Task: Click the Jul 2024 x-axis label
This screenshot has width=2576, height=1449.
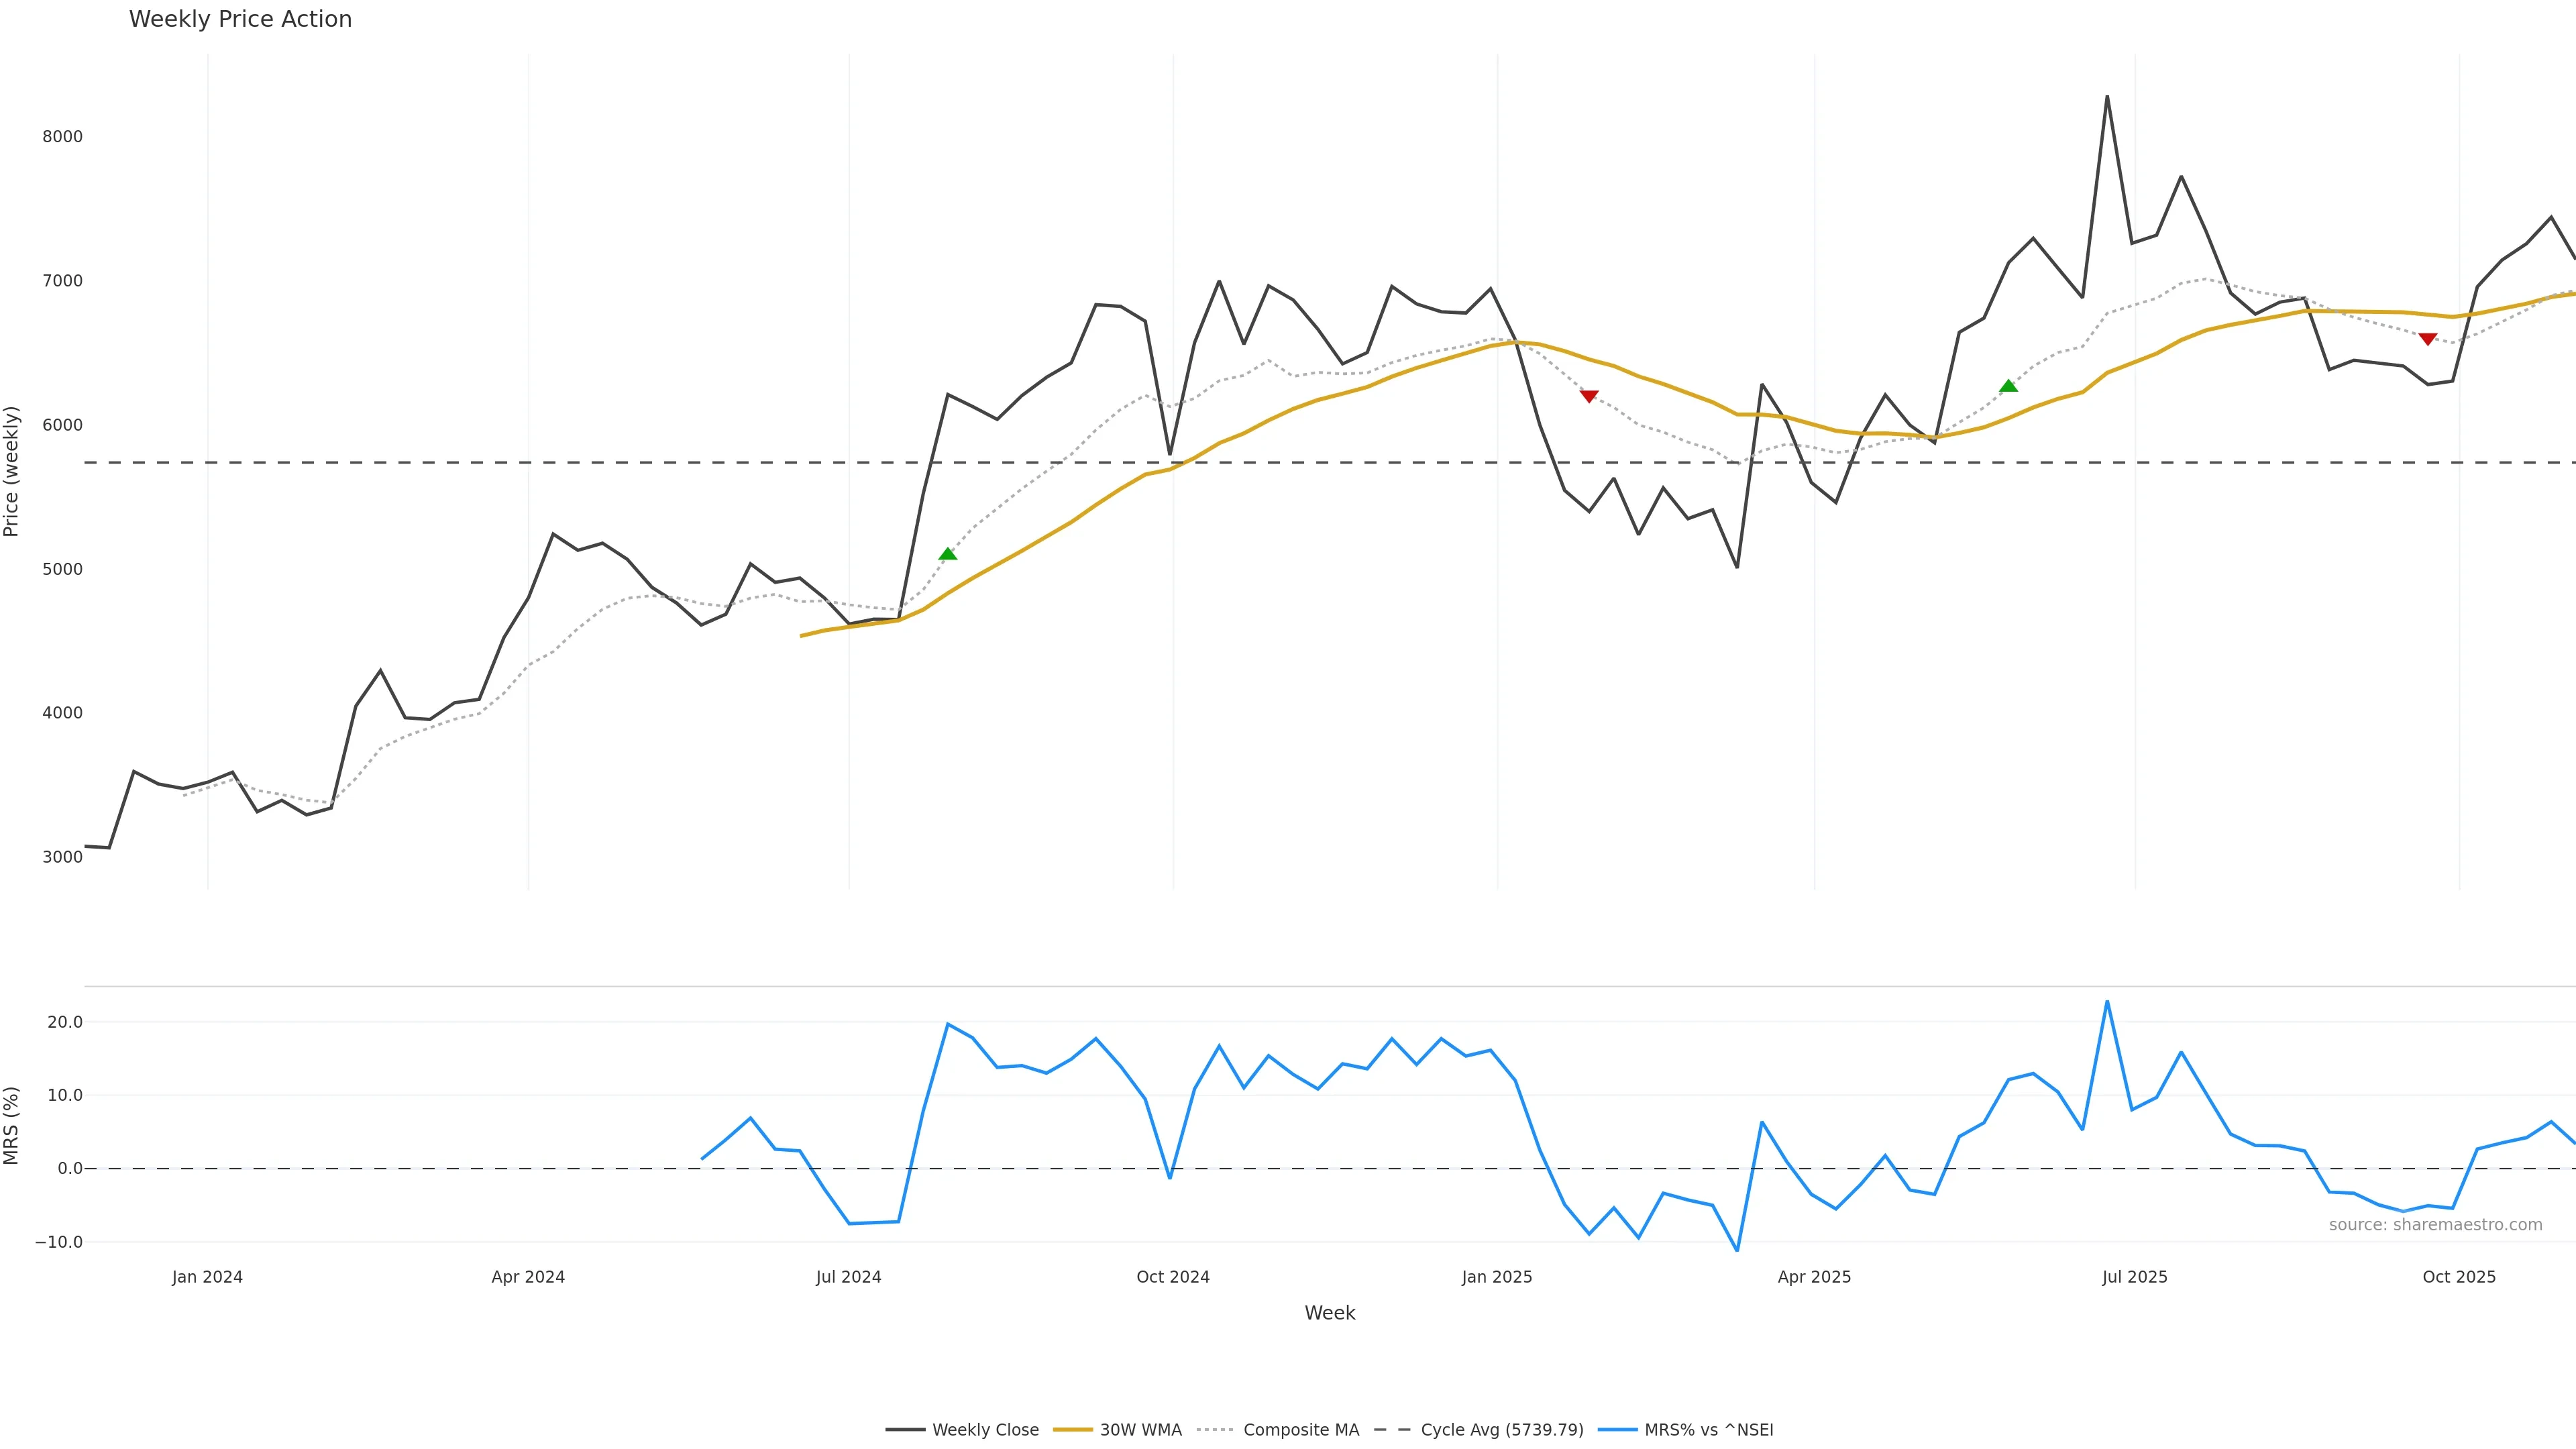Action: click(x=848, y=1277)
